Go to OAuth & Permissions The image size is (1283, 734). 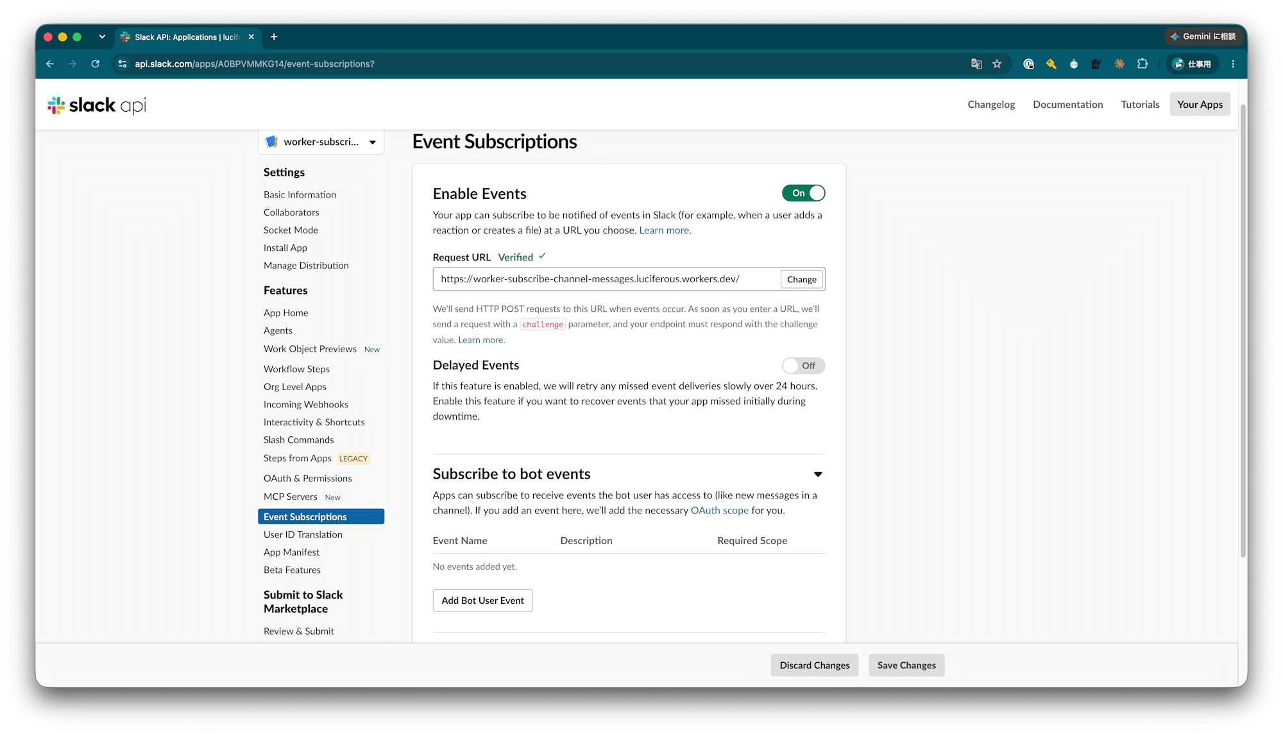point(308,479)
